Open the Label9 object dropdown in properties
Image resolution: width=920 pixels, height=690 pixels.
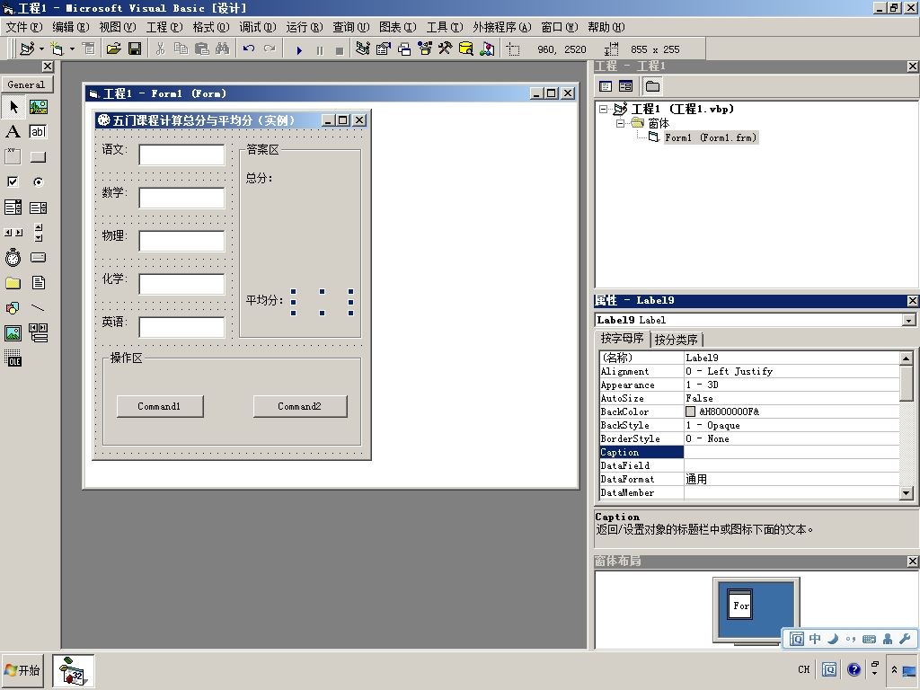(x=909, y=320)
